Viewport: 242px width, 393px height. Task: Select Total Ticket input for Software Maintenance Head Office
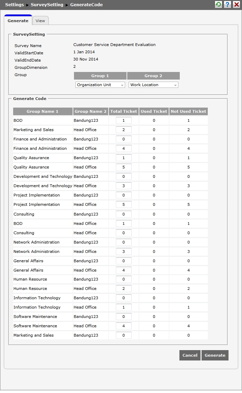(x=124, y=326)
